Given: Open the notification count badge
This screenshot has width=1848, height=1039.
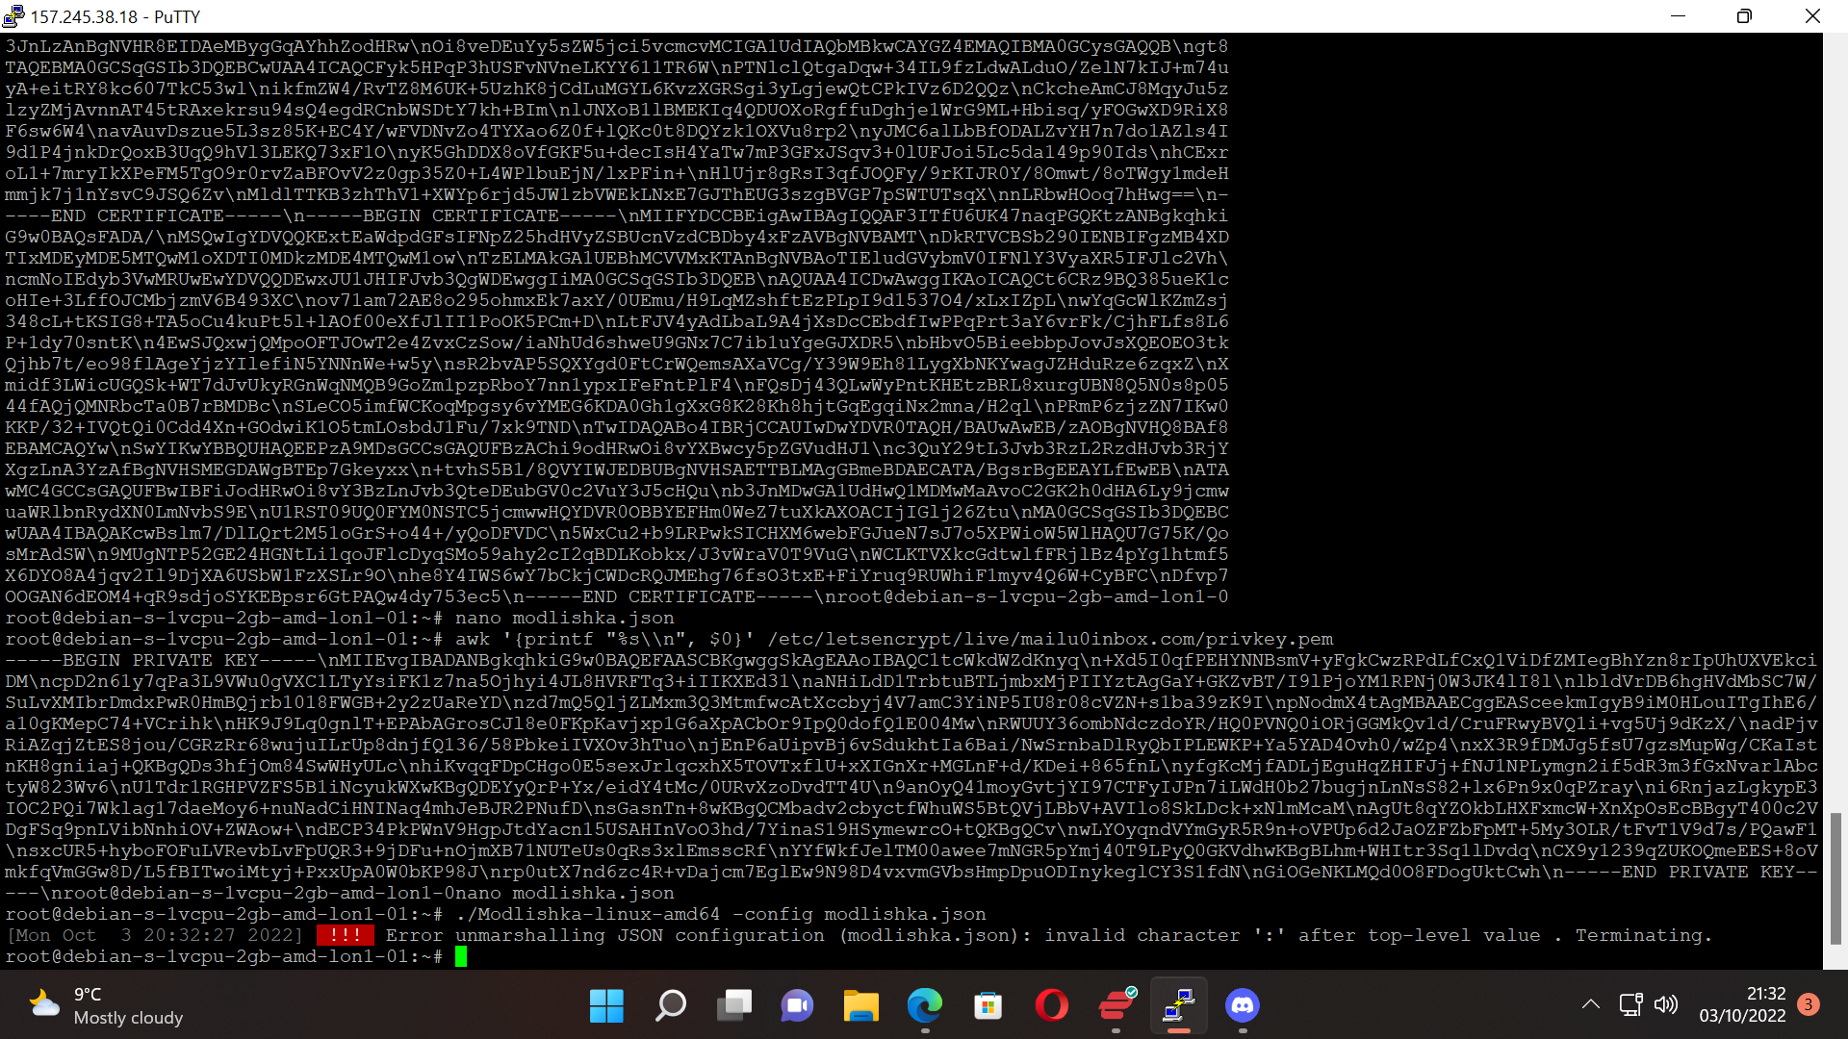Looking at the screenshot, I should [1809, 1004].
